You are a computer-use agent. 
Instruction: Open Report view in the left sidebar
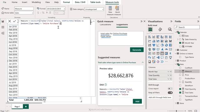(3, 21)
